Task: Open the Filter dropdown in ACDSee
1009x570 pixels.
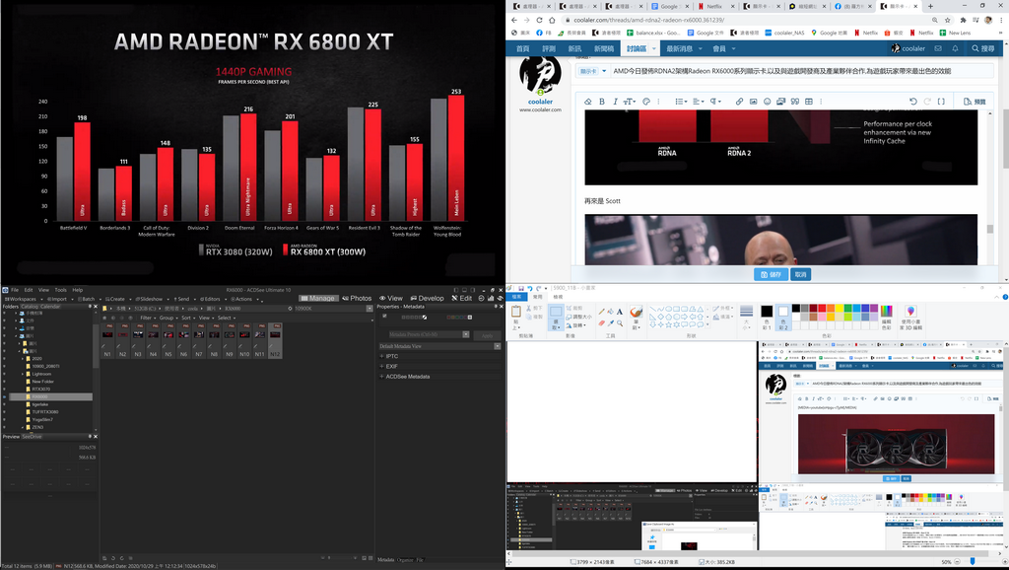Action: pyautogui.click(x=149, y=318)
